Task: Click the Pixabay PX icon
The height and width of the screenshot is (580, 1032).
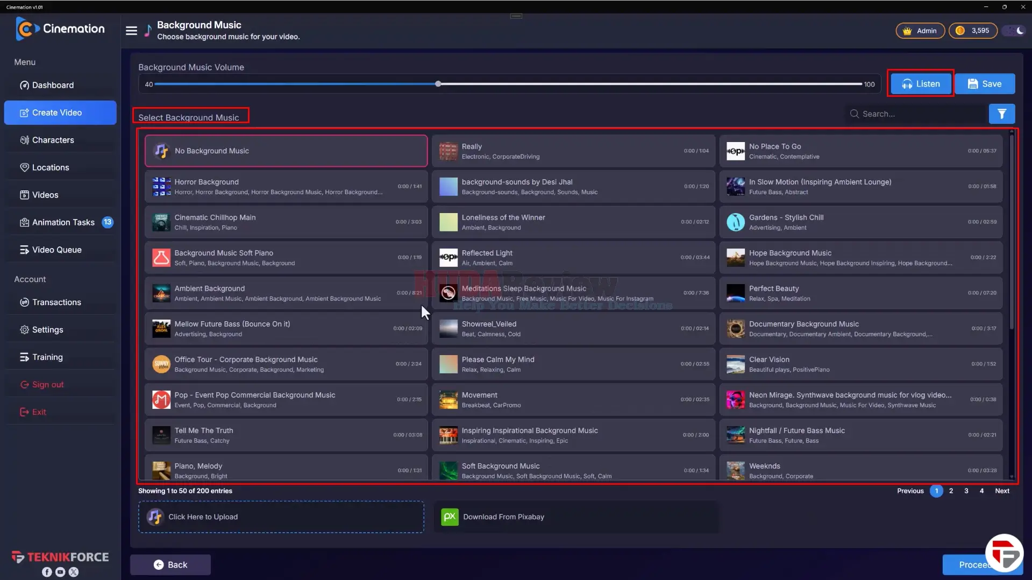Action: (450, 517)
